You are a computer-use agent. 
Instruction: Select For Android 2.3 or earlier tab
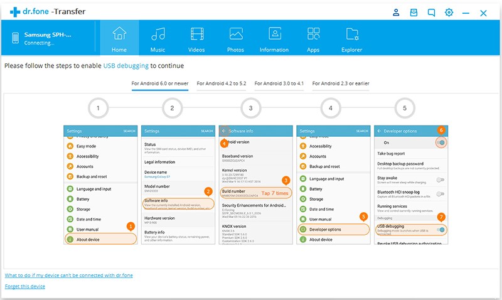(341, 83)
